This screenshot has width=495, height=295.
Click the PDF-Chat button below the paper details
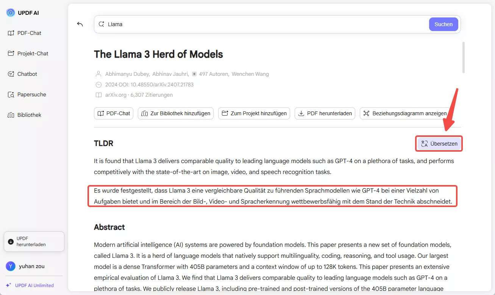pyautogui.click(x=114, y=113)
